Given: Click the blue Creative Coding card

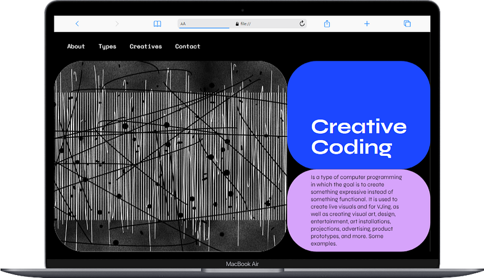Looking at the screenshot, I should pyautogui.click(x=359, y=115).
